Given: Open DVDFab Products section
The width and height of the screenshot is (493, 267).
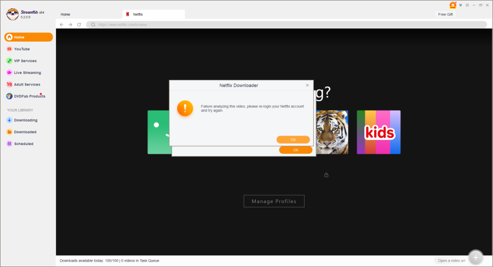Looking at the screenshot, I should [x=28, y=96].
